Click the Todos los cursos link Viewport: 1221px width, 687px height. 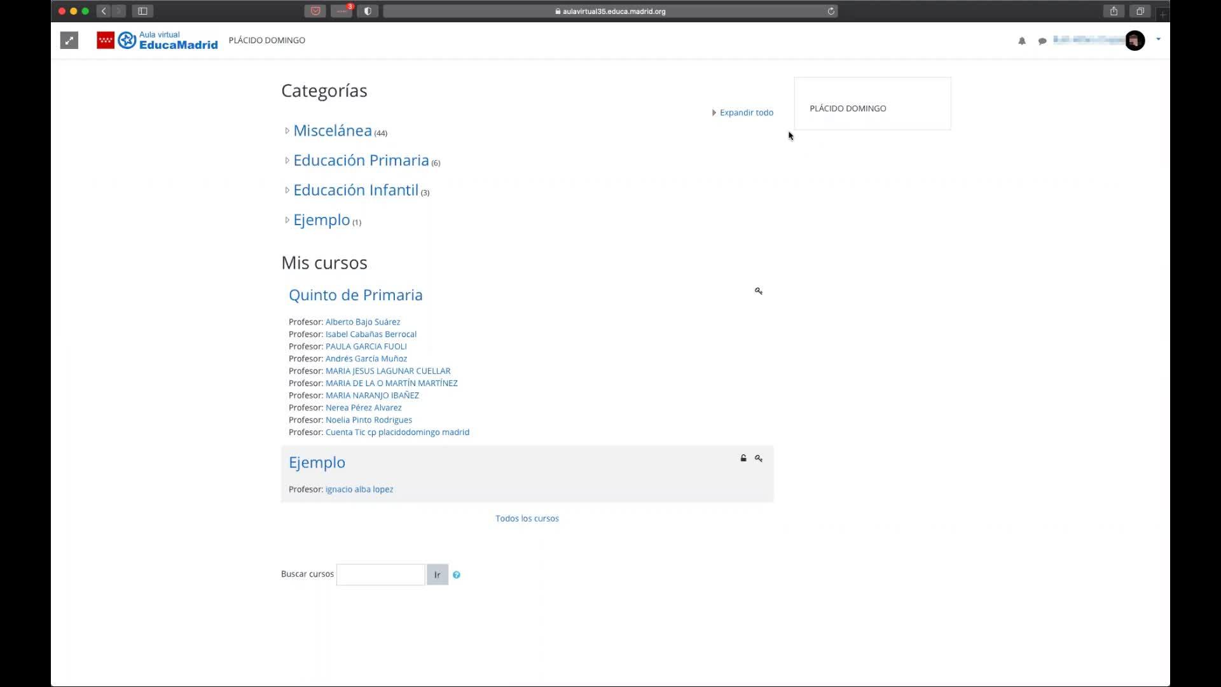[x=527, y=518]
